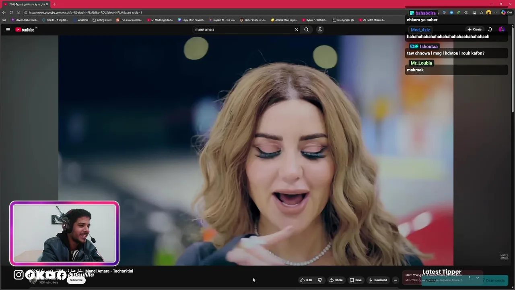Open 'Next: Young RZ - Lamine Yamal' item
Image resolution: width=515 pixels, height=290 pixels.
click(x=435, y=275)
